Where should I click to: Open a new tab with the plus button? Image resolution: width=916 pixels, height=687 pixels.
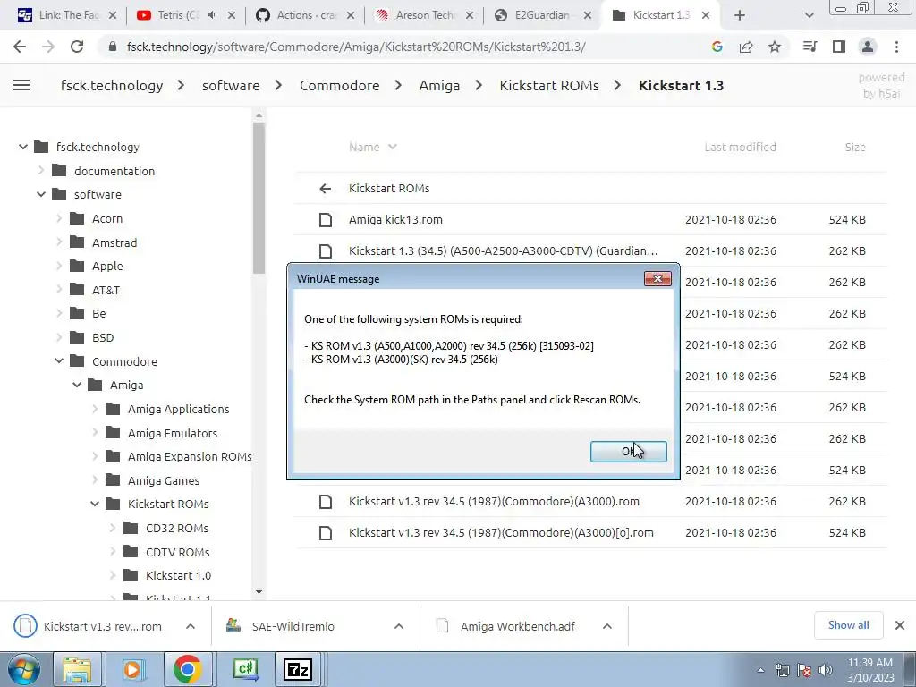pyautogui.click(x=740, y=15)
